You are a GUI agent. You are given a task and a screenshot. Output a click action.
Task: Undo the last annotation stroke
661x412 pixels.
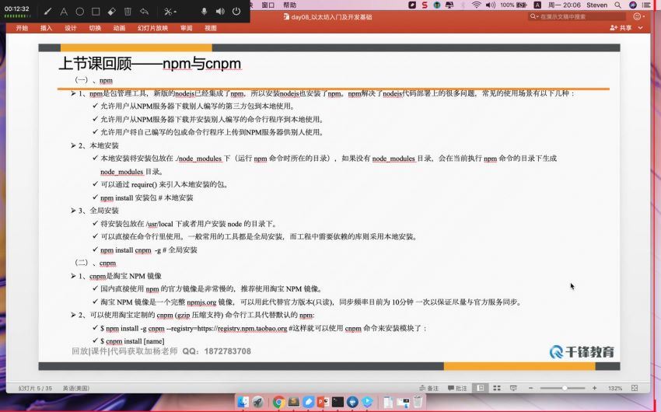click(145, 12)
